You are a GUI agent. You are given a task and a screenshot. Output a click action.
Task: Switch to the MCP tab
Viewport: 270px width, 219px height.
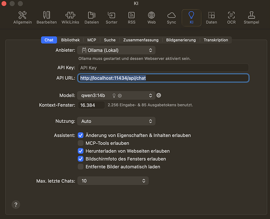click(92, 40)
